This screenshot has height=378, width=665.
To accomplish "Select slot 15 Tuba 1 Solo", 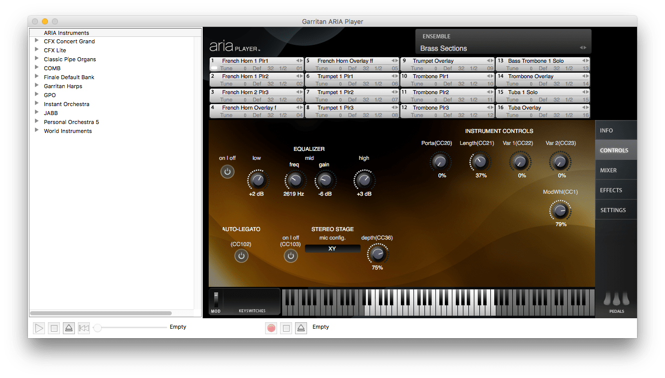I will (x=543, y=96).
